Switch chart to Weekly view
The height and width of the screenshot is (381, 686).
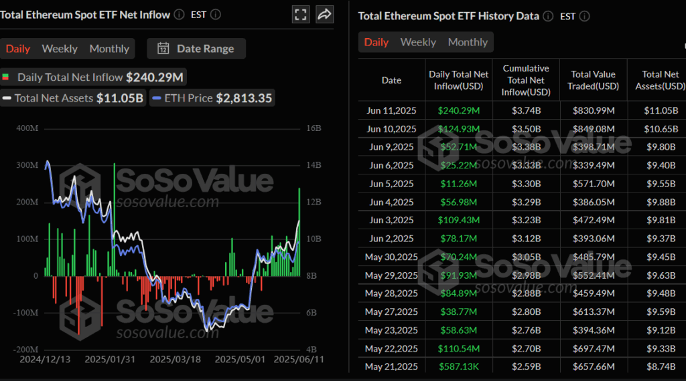[x=60, y=49]
